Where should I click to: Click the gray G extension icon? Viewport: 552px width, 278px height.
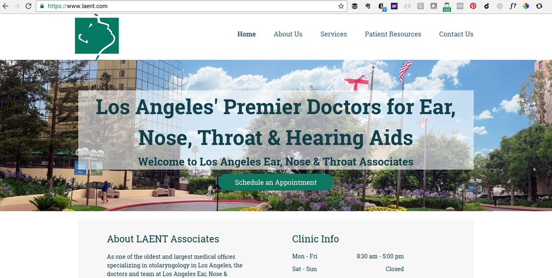coord(420,6)
